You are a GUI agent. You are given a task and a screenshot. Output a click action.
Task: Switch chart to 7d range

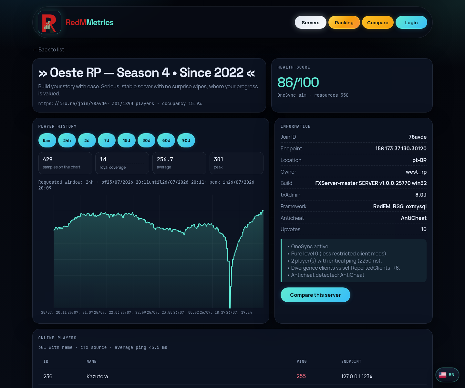pos(107,140)
